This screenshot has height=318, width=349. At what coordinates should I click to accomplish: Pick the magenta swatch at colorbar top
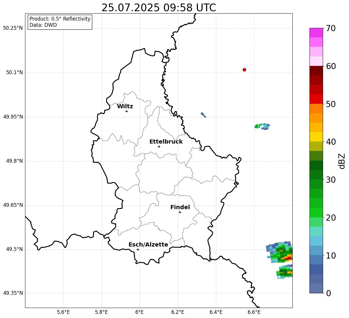click(x=316, y=33)
